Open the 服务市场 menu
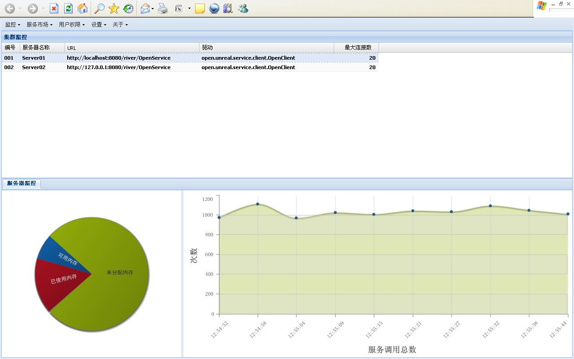This screenshot has width=574, height=359. 39,25
